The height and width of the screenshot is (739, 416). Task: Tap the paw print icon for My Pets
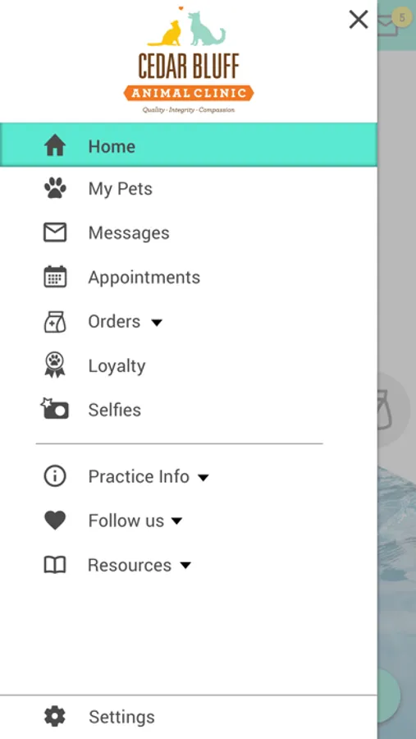click(x=55, y=189)
